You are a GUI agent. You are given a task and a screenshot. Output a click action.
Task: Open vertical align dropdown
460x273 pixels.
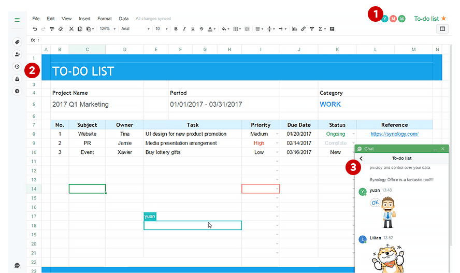[x=271, y=28]
